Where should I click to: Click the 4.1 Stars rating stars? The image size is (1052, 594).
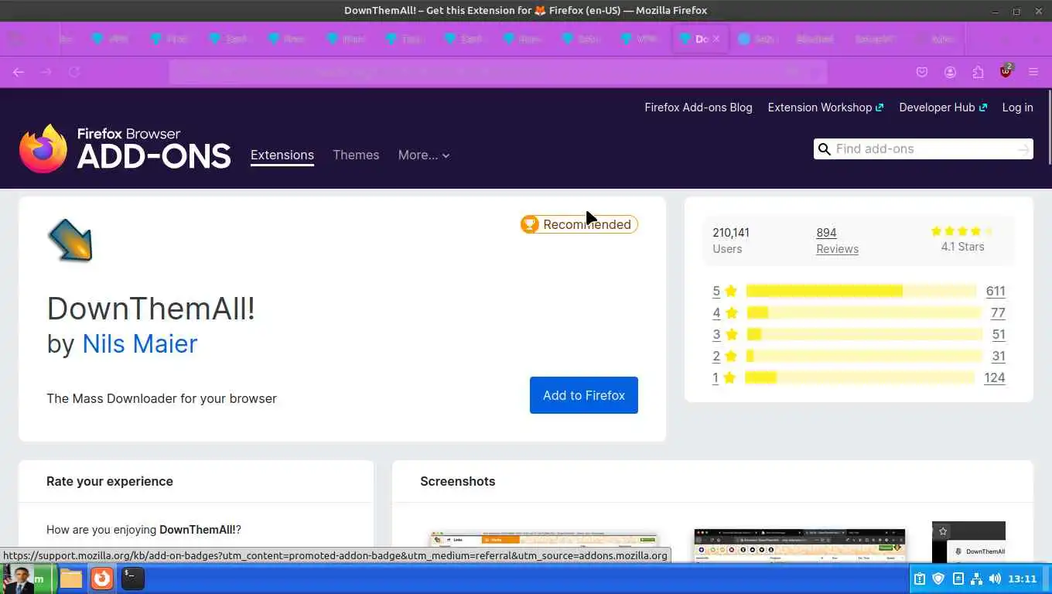pyautogui.click(x=962, y=231)
